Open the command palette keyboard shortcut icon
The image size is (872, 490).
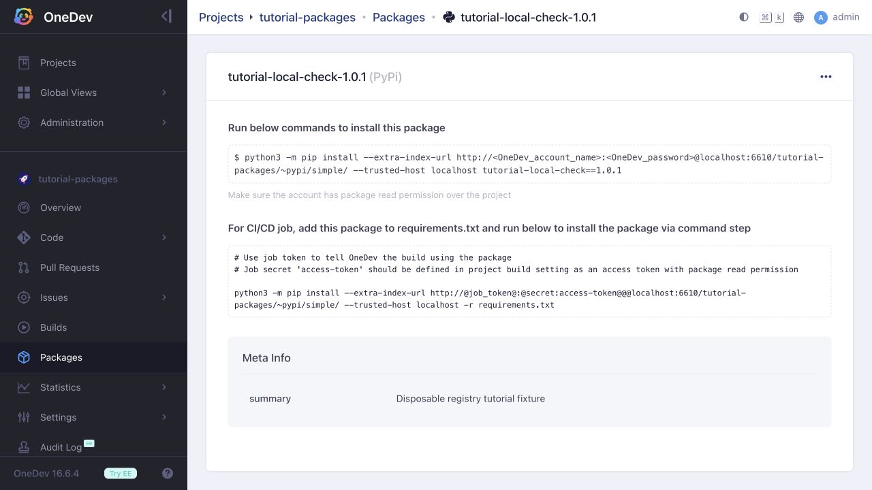[x=772, y=17]
